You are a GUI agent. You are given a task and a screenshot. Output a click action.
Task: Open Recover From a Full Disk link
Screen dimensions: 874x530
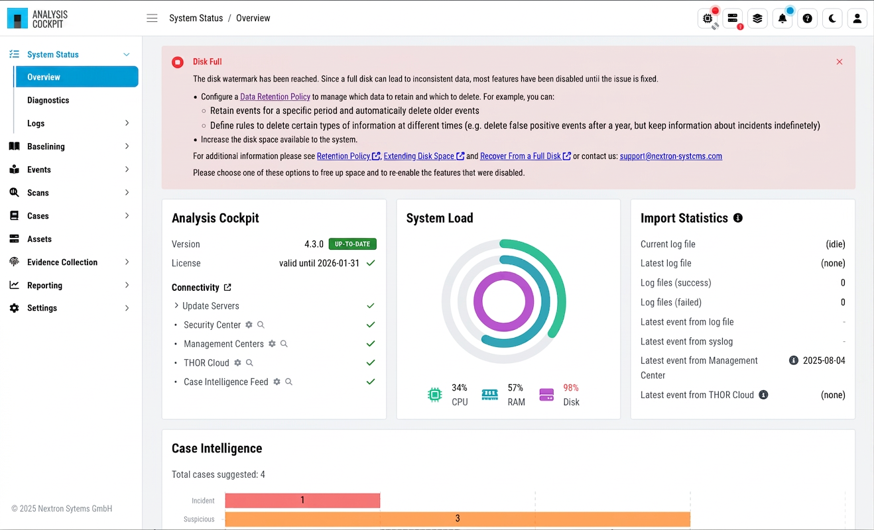pos(525,156)
